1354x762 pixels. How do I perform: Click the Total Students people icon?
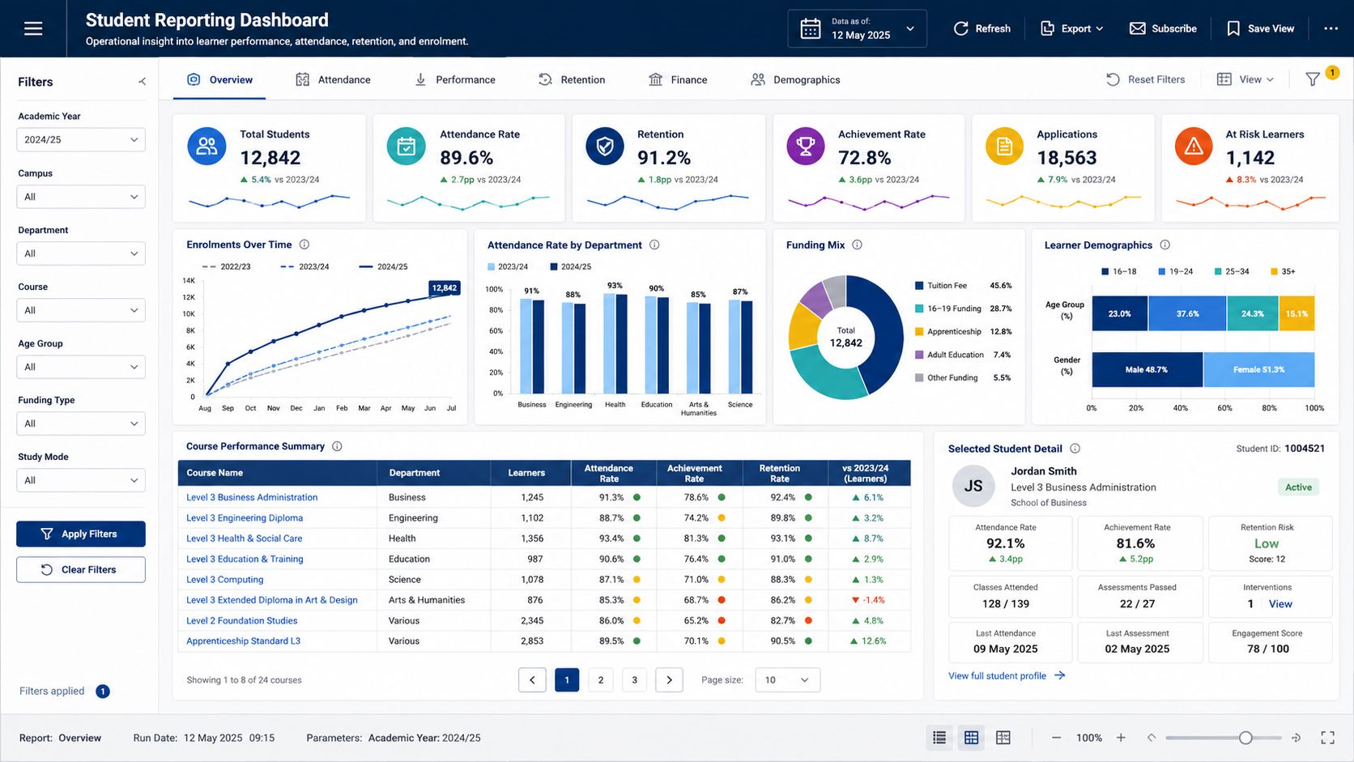pos(207,146)
